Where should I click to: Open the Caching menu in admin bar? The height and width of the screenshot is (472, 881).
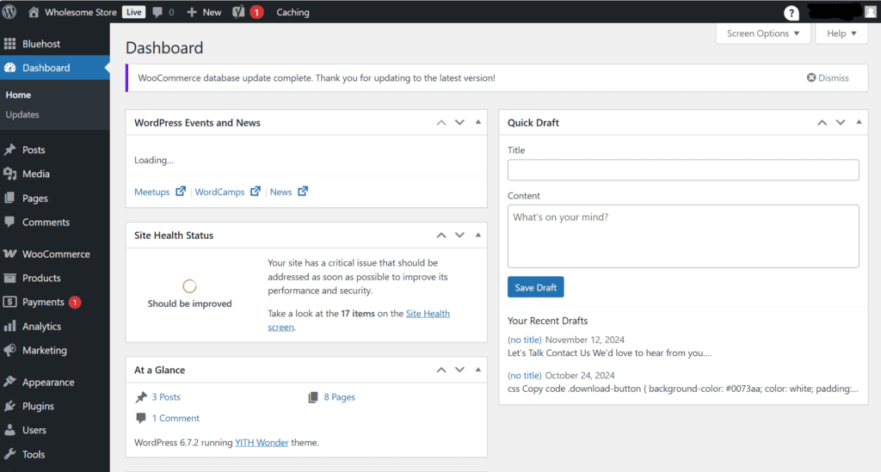pos(293,12)
